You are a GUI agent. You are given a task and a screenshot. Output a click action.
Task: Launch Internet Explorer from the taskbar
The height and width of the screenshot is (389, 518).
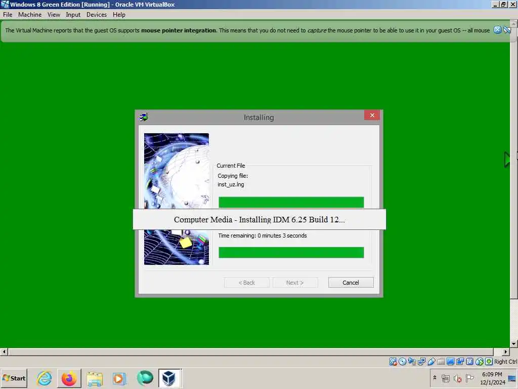point(45,378)
